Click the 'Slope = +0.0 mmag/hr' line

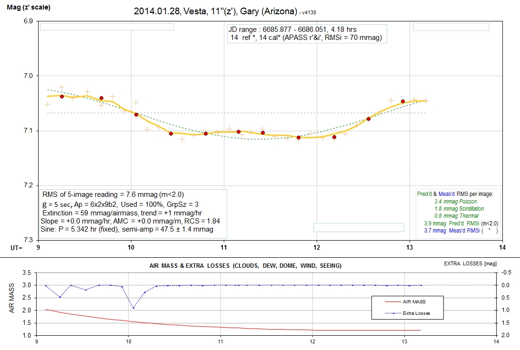pos(130,221)
